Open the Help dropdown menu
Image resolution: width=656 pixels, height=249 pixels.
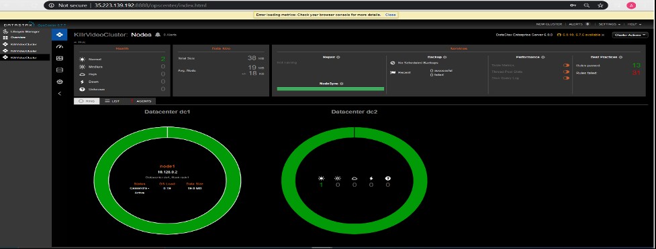coord(635,24)
